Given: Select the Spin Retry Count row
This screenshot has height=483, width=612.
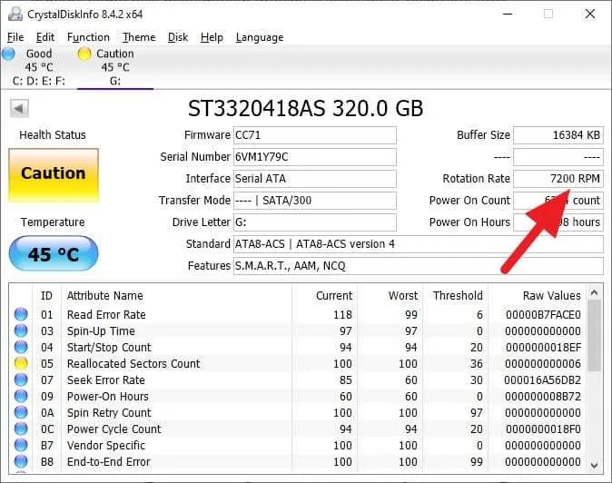Looking at the screenshot, I should [298, 413].
